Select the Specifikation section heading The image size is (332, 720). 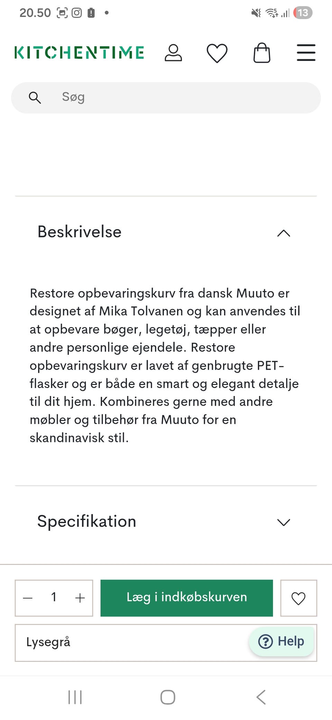(x=86, y=521)
